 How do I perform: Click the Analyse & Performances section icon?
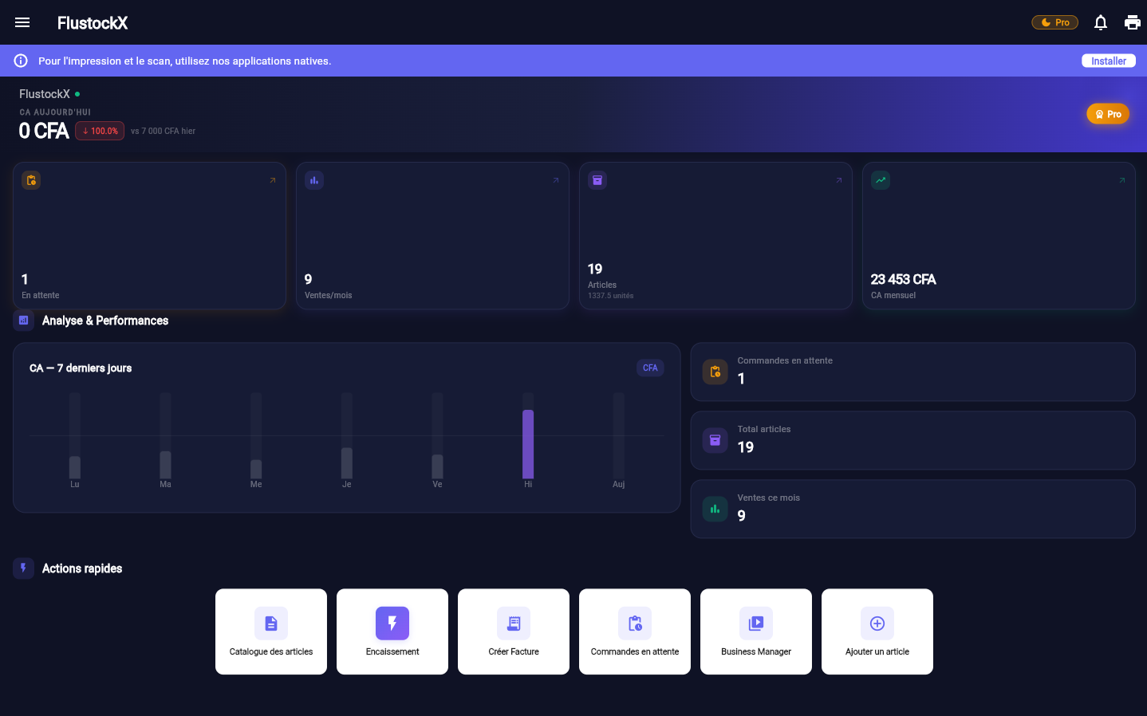tap(24, 321)
